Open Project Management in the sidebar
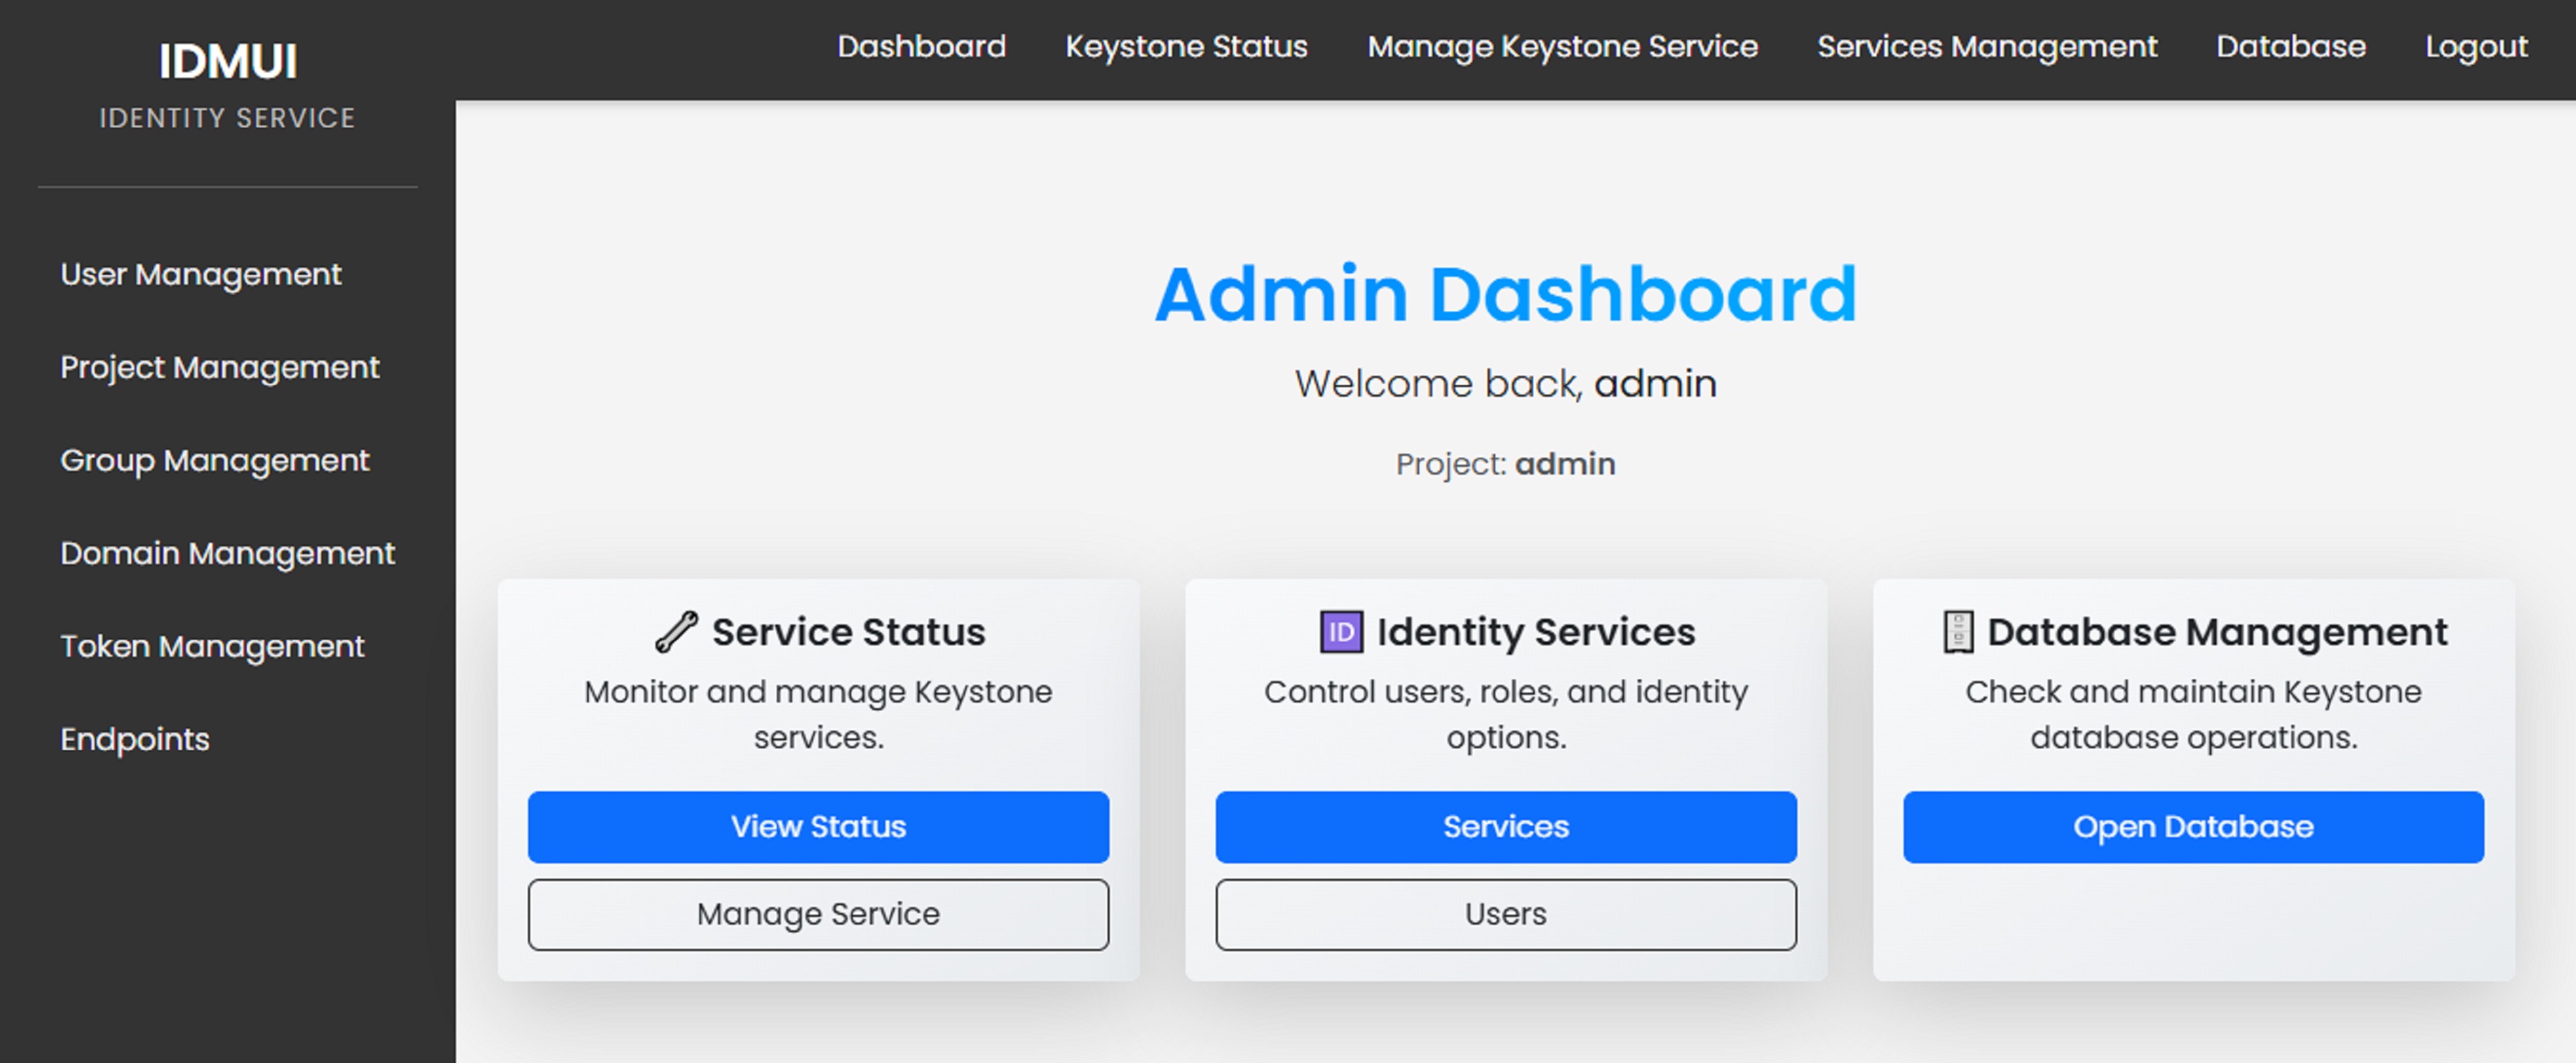 tap(220, 367)
